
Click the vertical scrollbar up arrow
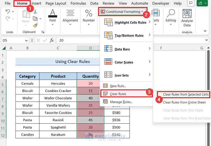208,48
